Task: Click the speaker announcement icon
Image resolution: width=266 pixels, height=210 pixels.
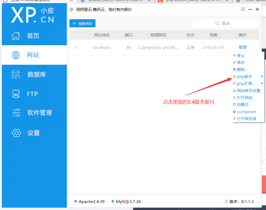Action: click(72, 10)
